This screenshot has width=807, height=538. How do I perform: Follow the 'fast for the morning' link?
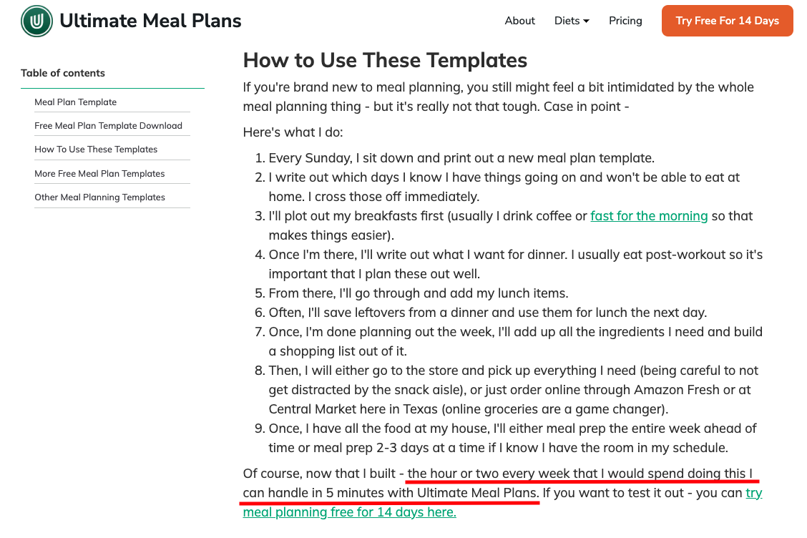point(649,216)
